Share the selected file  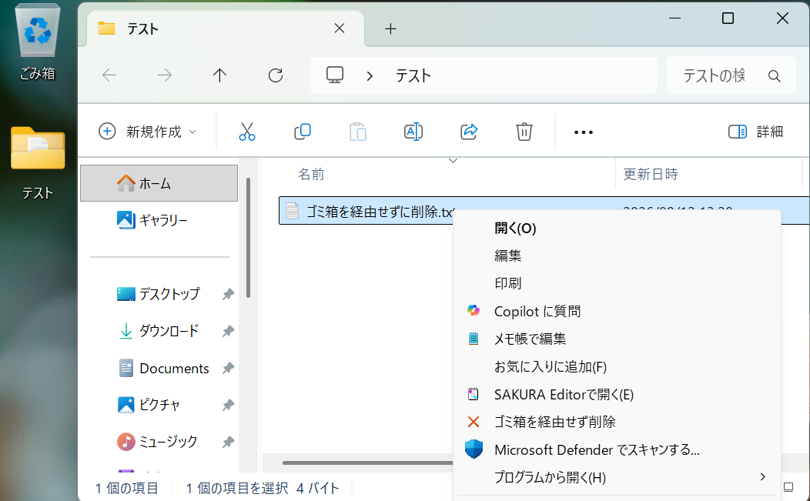(469, 132)
